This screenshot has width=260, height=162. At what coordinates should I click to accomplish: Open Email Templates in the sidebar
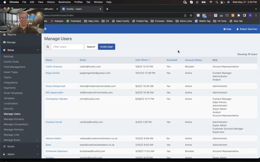[13, 93]
